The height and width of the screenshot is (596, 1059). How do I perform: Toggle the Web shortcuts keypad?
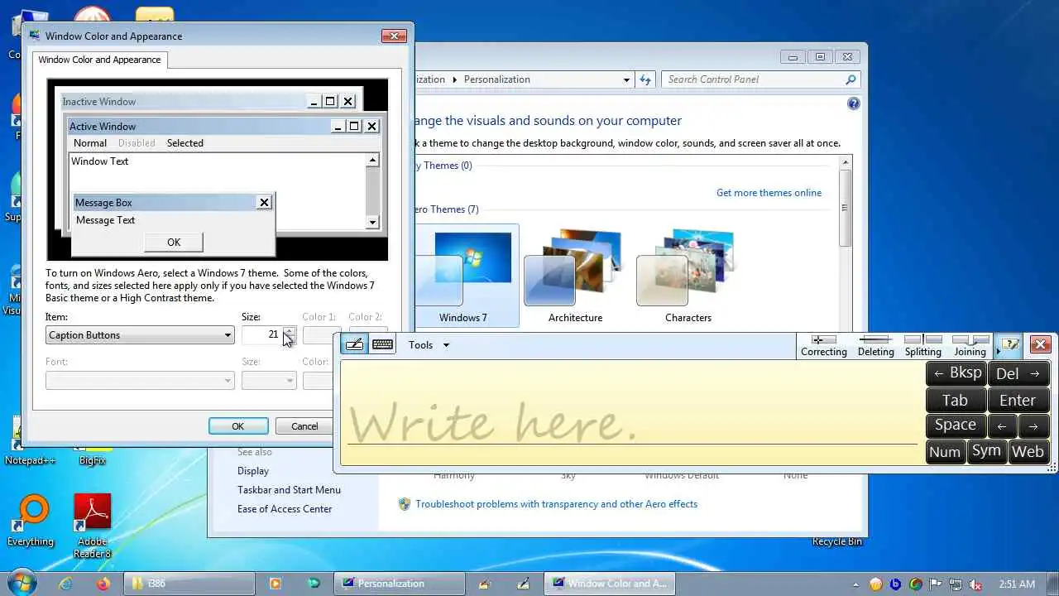tap(1028, 451)
